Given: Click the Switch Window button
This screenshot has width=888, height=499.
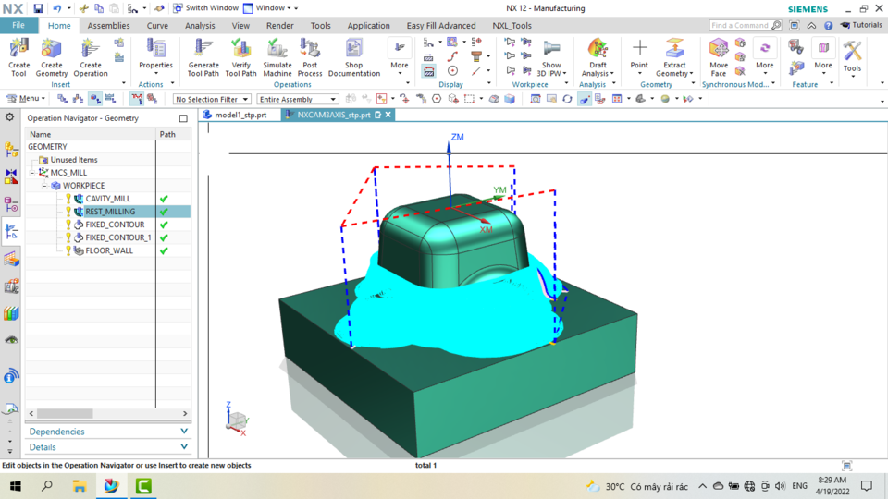Looking at the screenshot, I should [205, 8].
